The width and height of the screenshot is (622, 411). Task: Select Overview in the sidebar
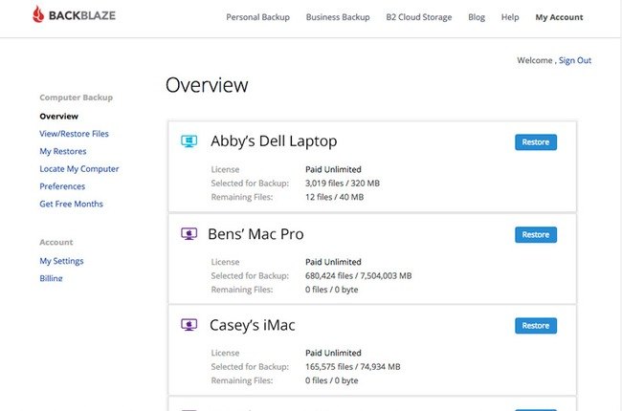(x=58, y=116)
